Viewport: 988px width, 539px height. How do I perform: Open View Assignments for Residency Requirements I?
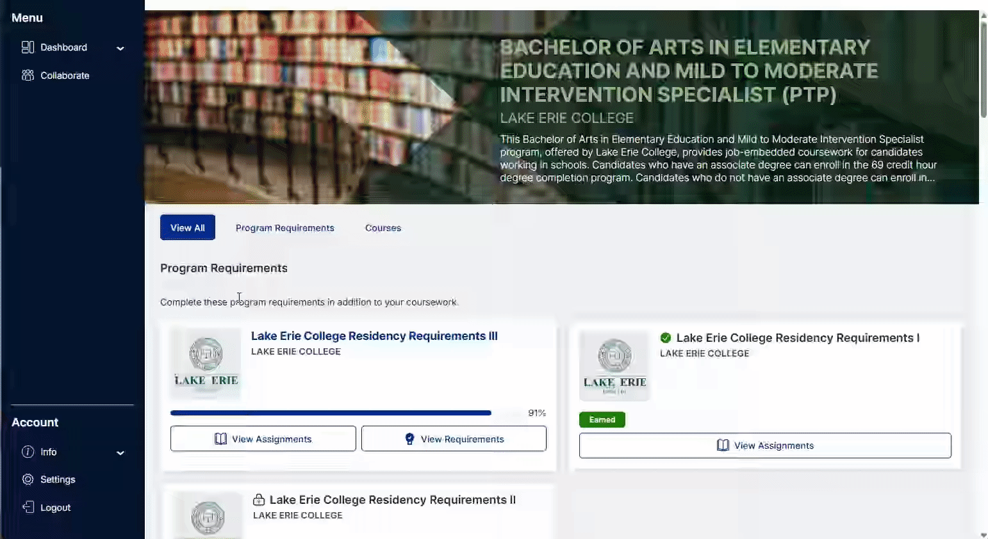(x=765, y=446)
